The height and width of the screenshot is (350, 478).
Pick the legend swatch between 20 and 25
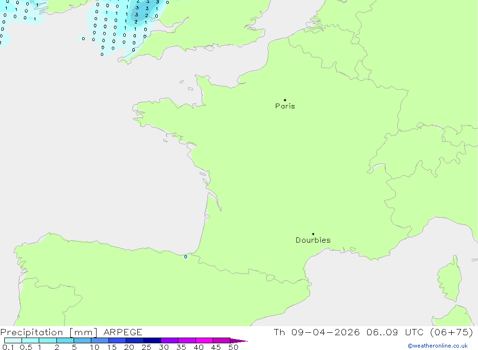[135, 340]
